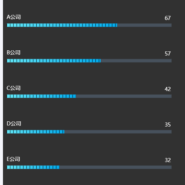Click the gray unfilled part of B公司 bar
Image resolution: width=185 pixels, height=185 pixels.
[136, 61]
